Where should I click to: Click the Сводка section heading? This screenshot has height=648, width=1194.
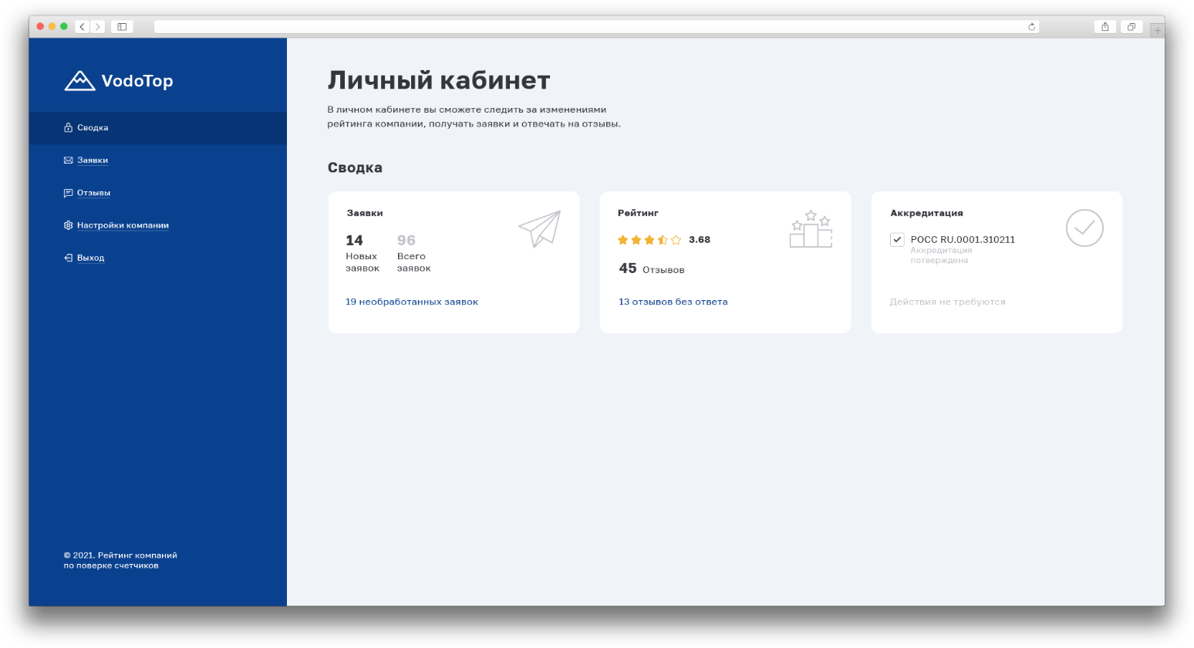click(x=355, y=167)
